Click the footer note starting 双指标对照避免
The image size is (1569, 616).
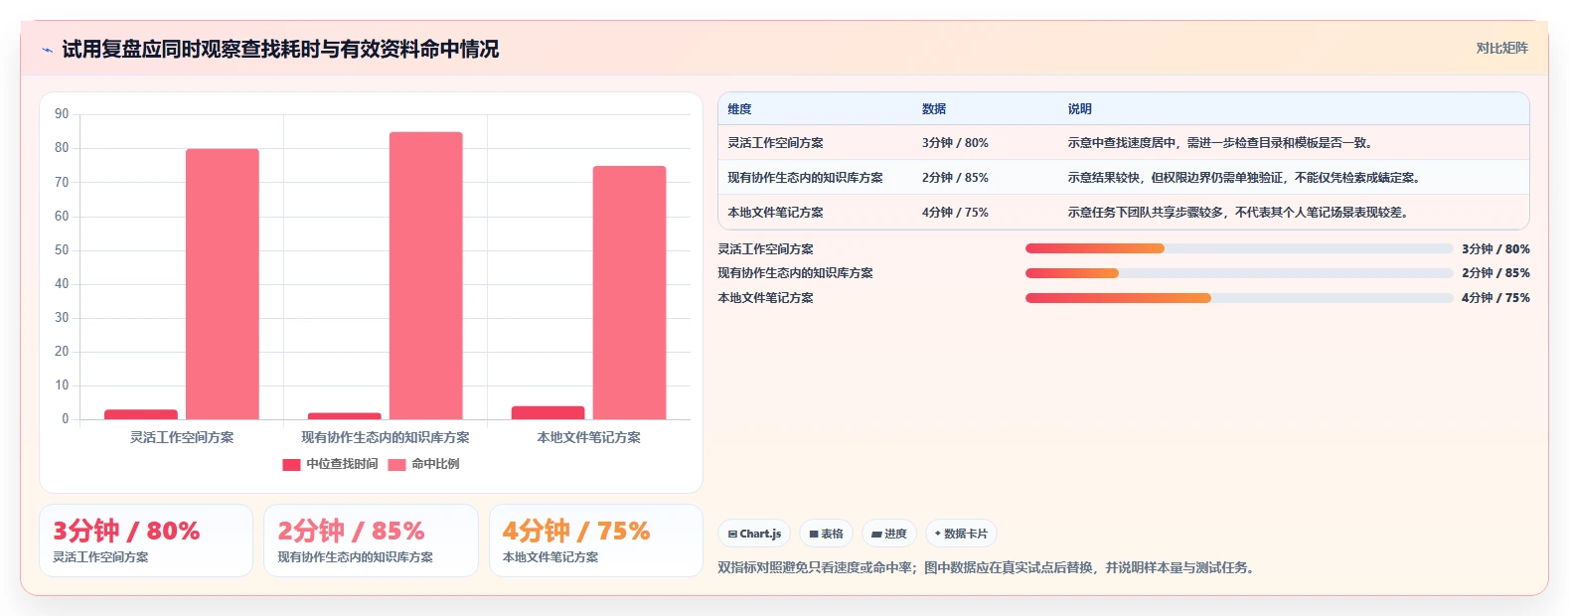click(x=989, y=568)
